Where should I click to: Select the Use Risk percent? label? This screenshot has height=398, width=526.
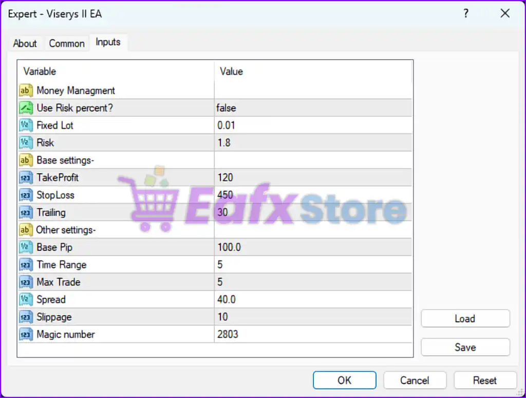point(75,108)
